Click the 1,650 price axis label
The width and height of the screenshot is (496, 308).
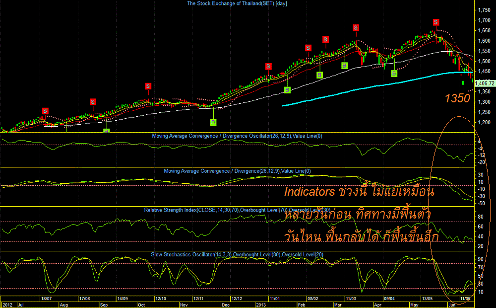(484, 31)
